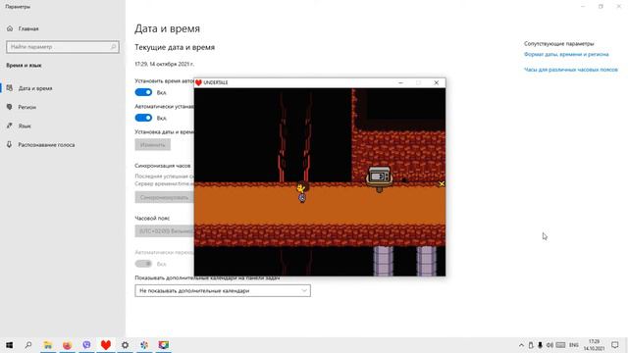628x353 pixels.
Task: Open taskbar clock and date
Action: click(x=594, y=345)
